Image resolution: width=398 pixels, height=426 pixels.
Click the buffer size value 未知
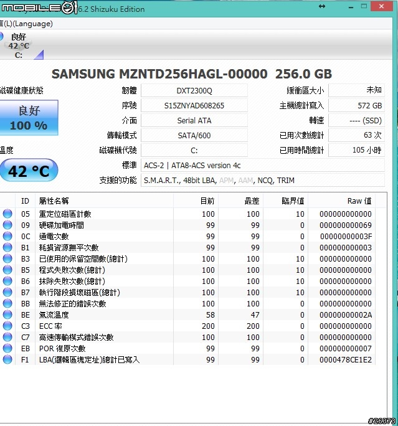point(356,90)
